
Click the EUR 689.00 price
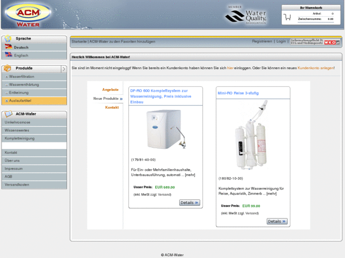[x=165, y=187]
